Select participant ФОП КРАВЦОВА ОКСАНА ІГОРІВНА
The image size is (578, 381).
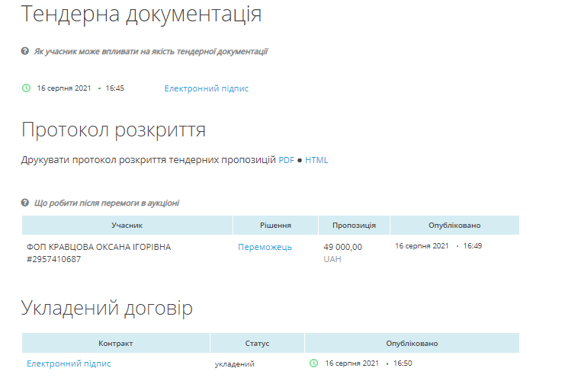click(98, 247)
